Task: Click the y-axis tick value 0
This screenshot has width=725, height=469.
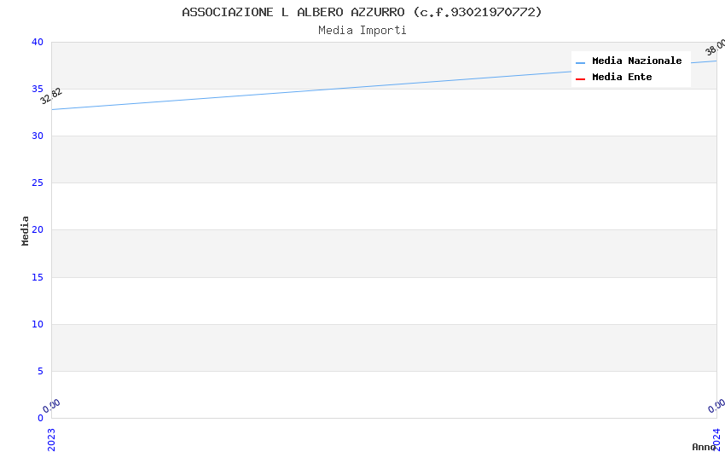Action: 41,418
